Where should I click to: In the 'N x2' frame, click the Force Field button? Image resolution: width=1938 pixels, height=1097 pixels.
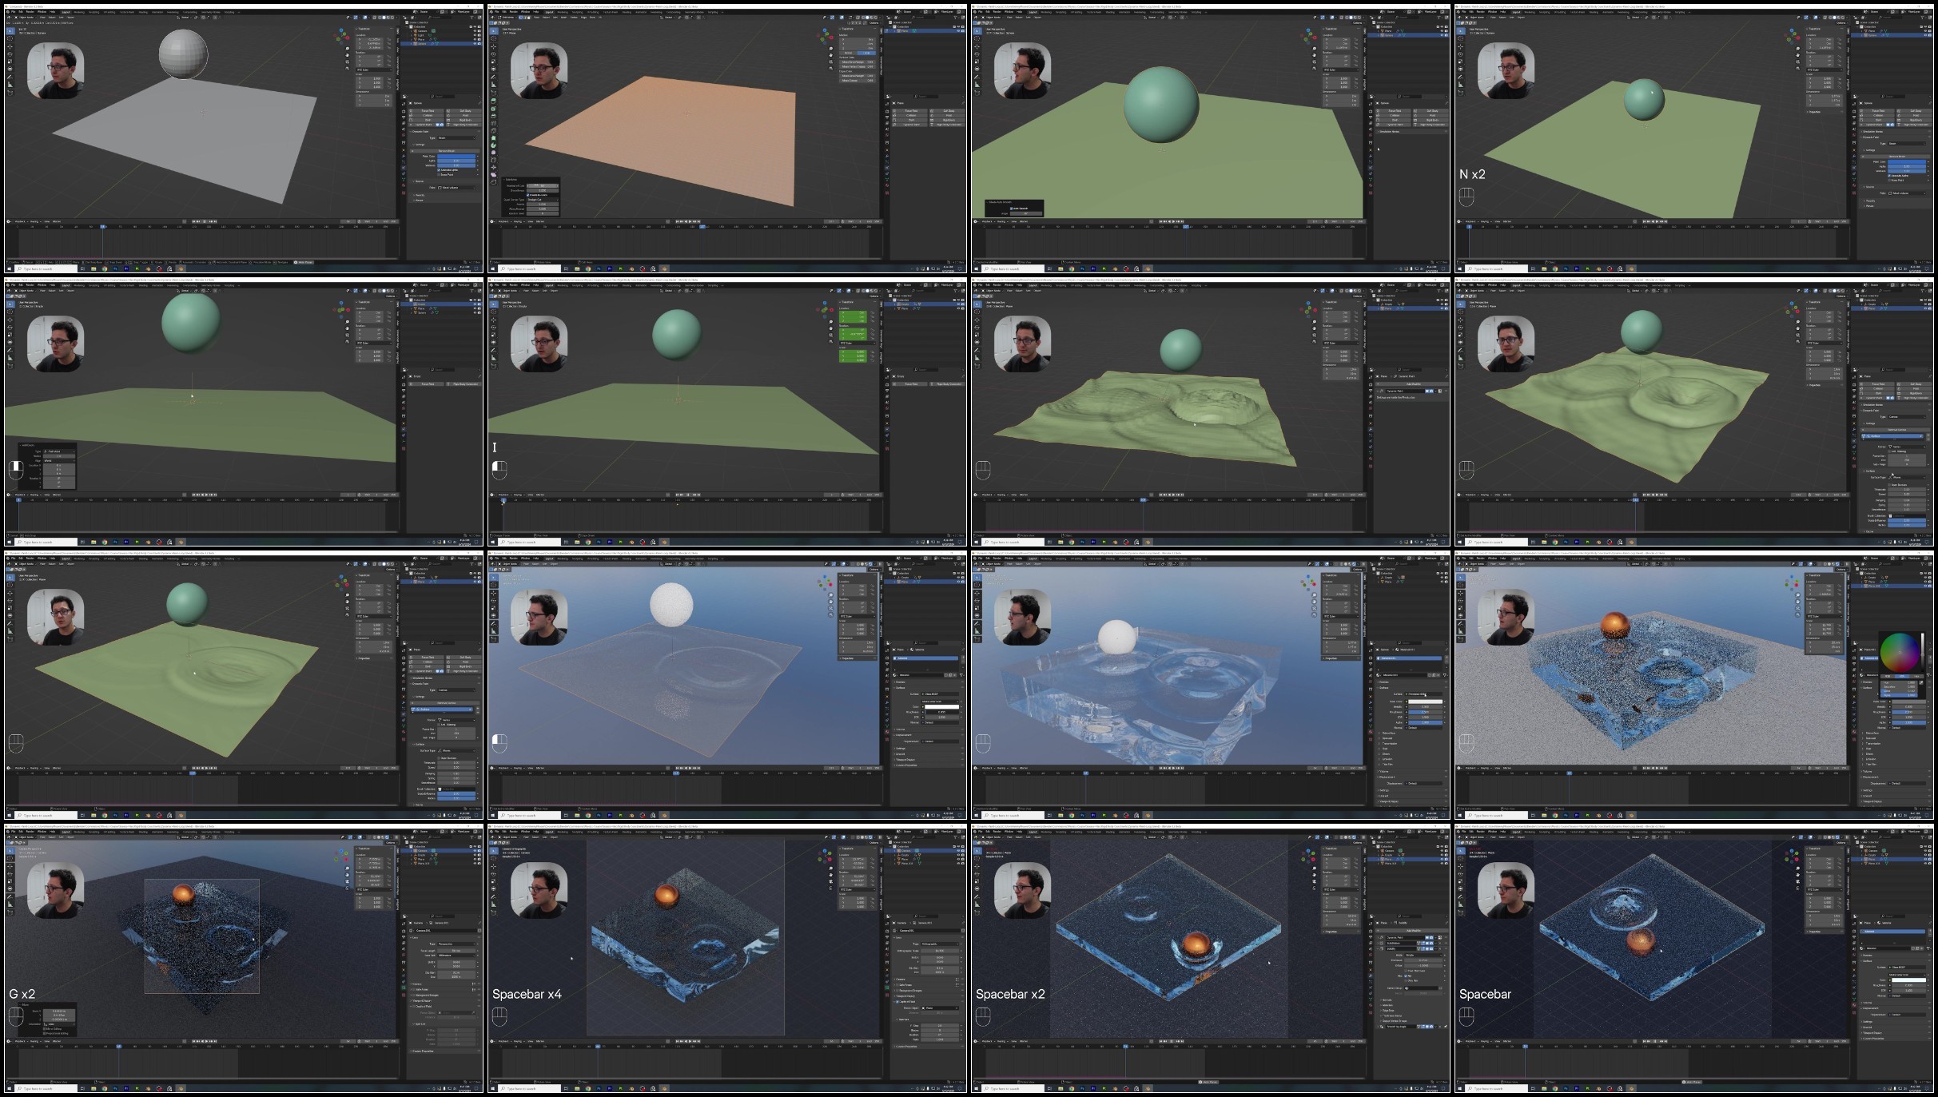(x=1876, y=111)
